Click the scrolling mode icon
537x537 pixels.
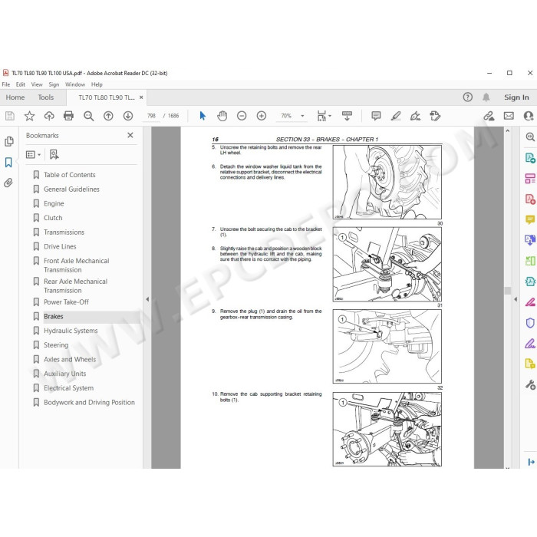tap(347, 116)
